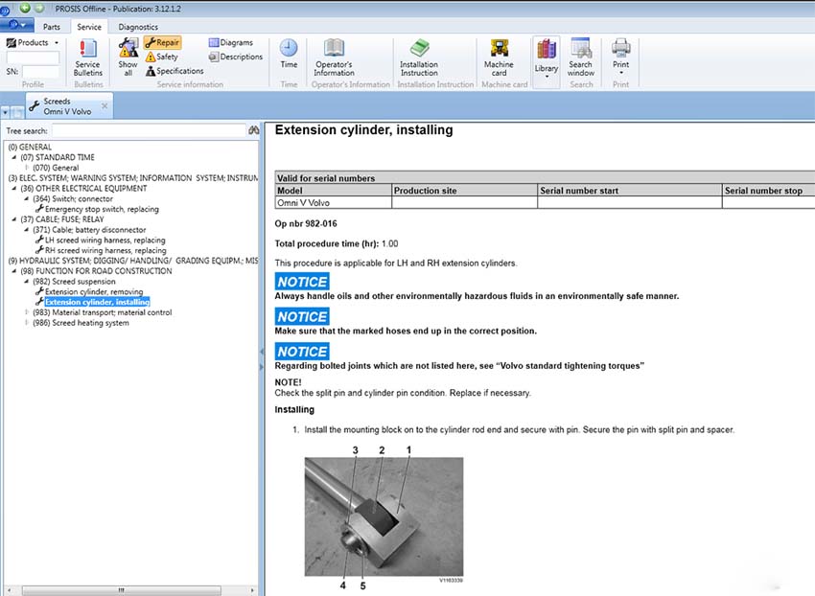The height and width of the screenshot is (596, 815).
Task: Open the Search window
Action: pos(580,57)
